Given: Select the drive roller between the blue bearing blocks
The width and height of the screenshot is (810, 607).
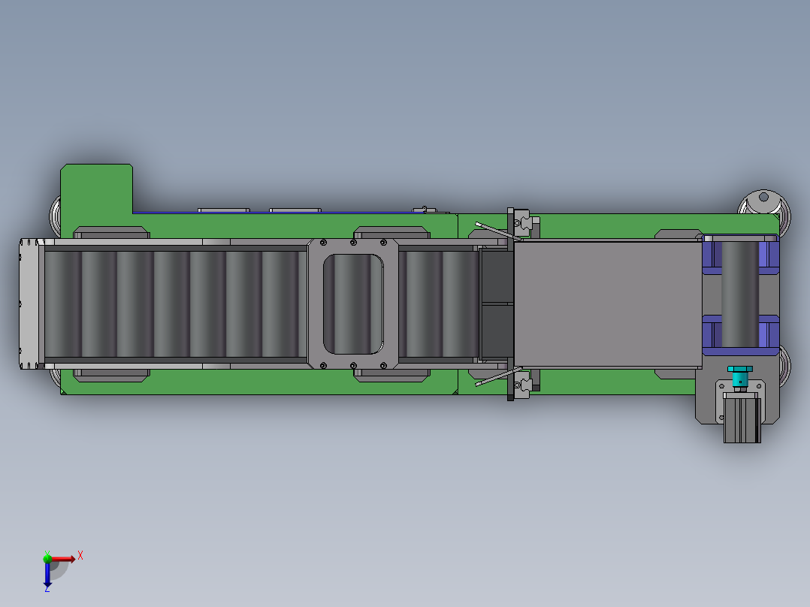Looking at the screenshot, I should pos(739,294).
